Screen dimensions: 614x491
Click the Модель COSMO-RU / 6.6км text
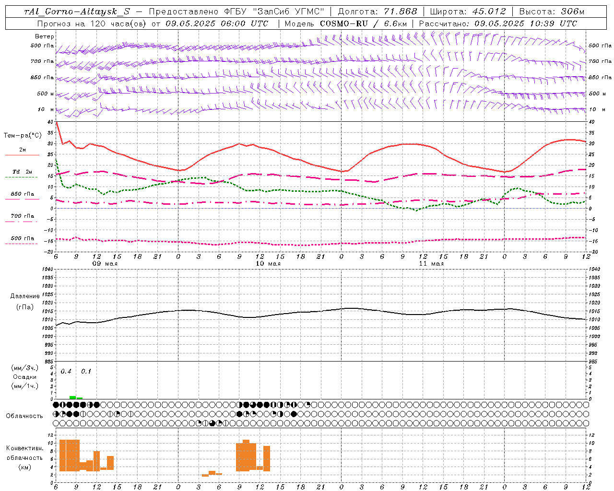point(346,23)
